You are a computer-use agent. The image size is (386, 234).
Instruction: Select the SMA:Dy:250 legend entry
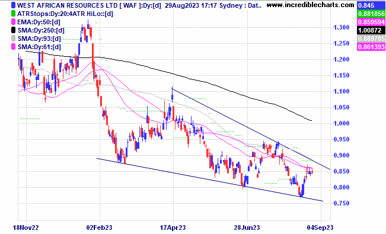[x=41, y=31]
